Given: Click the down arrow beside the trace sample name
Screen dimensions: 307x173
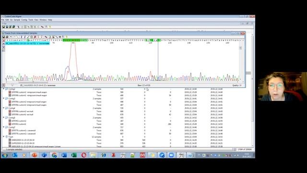Looking at the screenshot, I should [x=3, y=47].
